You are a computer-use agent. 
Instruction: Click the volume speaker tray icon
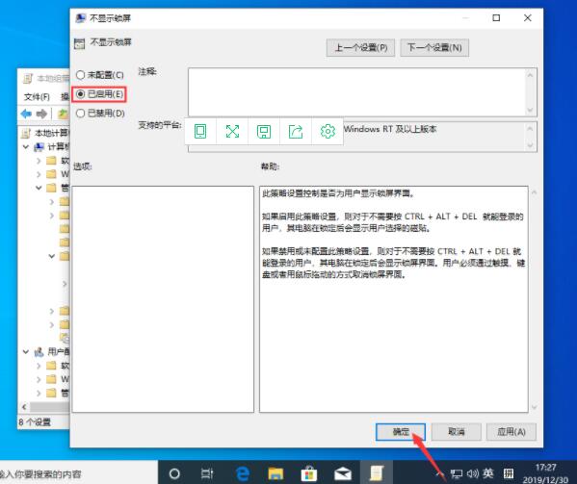473,473
